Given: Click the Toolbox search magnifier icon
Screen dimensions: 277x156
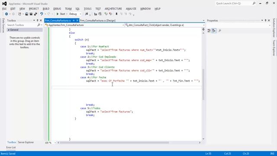Looking at the screenshot, I should pyautogui.click(x=39, y=25).
